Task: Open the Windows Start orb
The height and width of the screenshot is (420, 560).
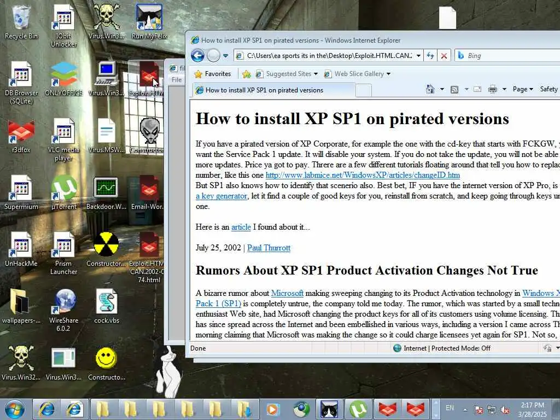Action: pyautogui.click(x=14, y=409)
